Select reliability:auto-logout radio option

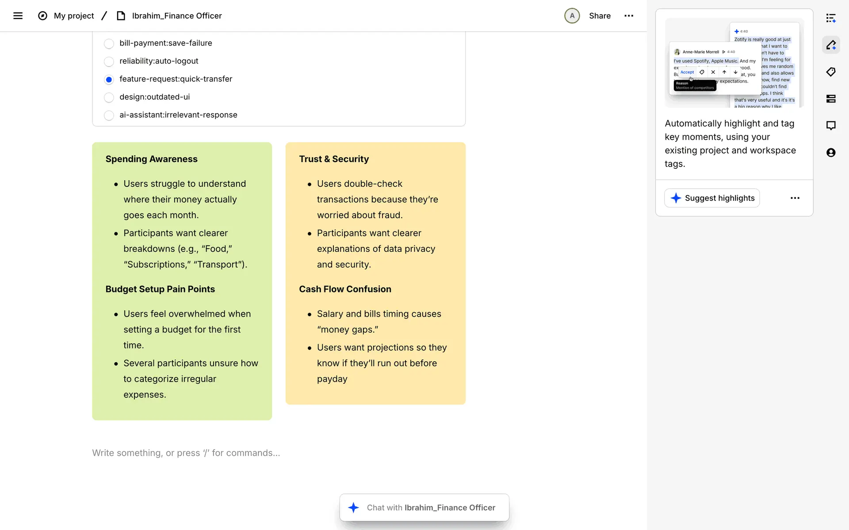click(109, 61)
